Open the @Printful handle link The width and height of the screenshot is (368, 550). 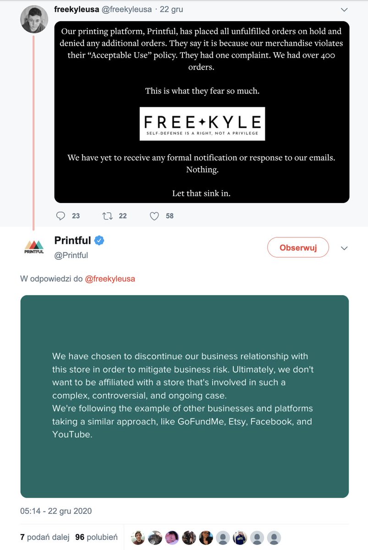point(71,255)
